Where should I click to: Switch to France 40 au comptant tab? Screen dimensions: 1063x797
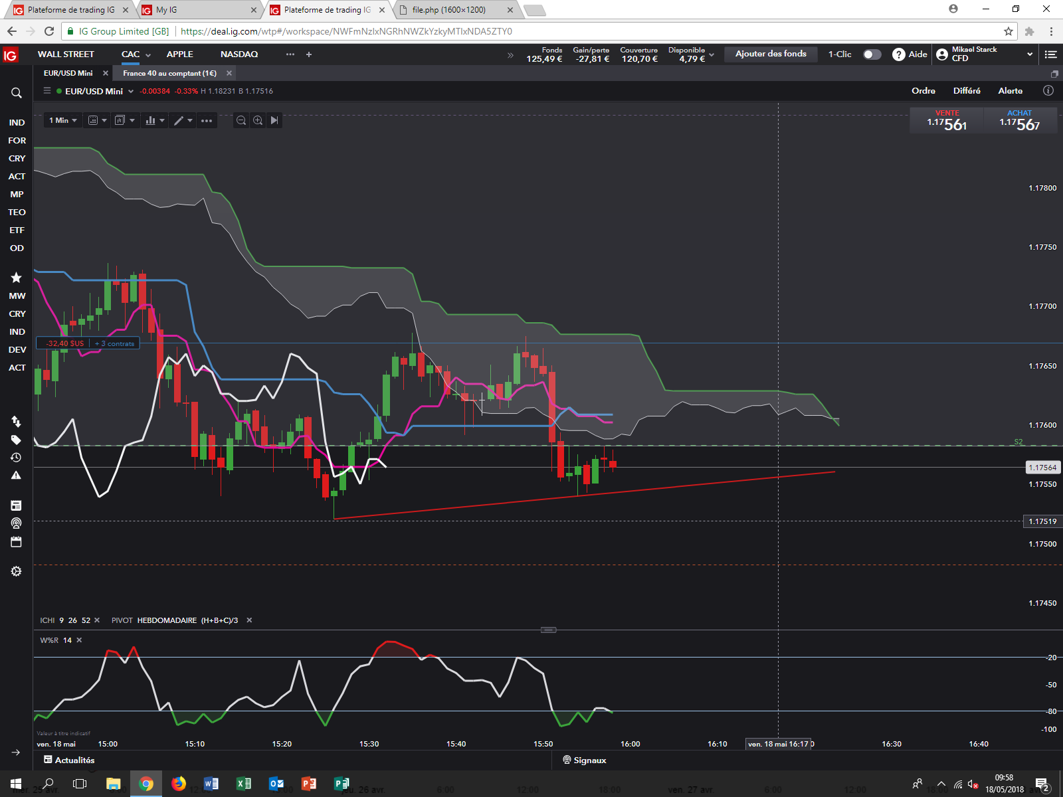coord(169,73)
